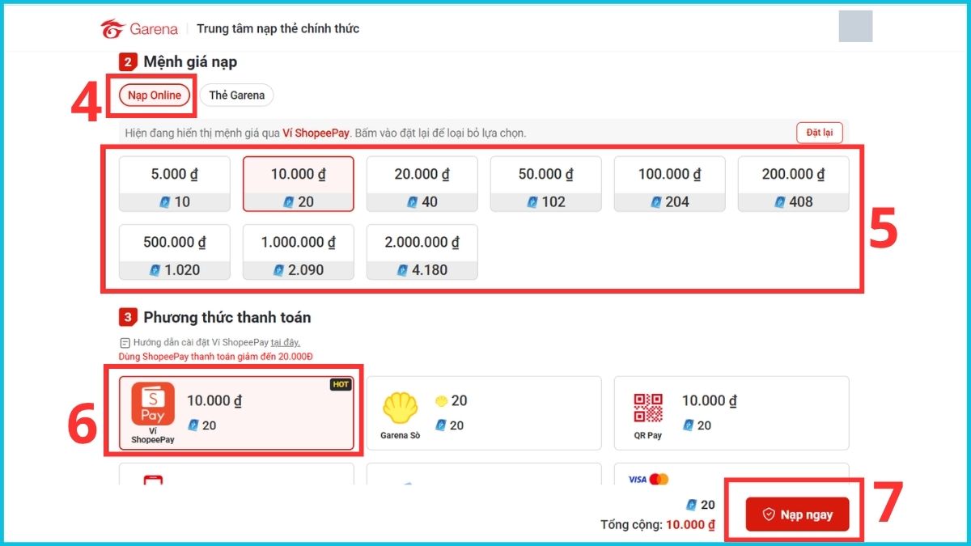Screen dimensions: 971x546
Task: Choose the 5.000 đ denomination
Action: [x=175, y=184]
